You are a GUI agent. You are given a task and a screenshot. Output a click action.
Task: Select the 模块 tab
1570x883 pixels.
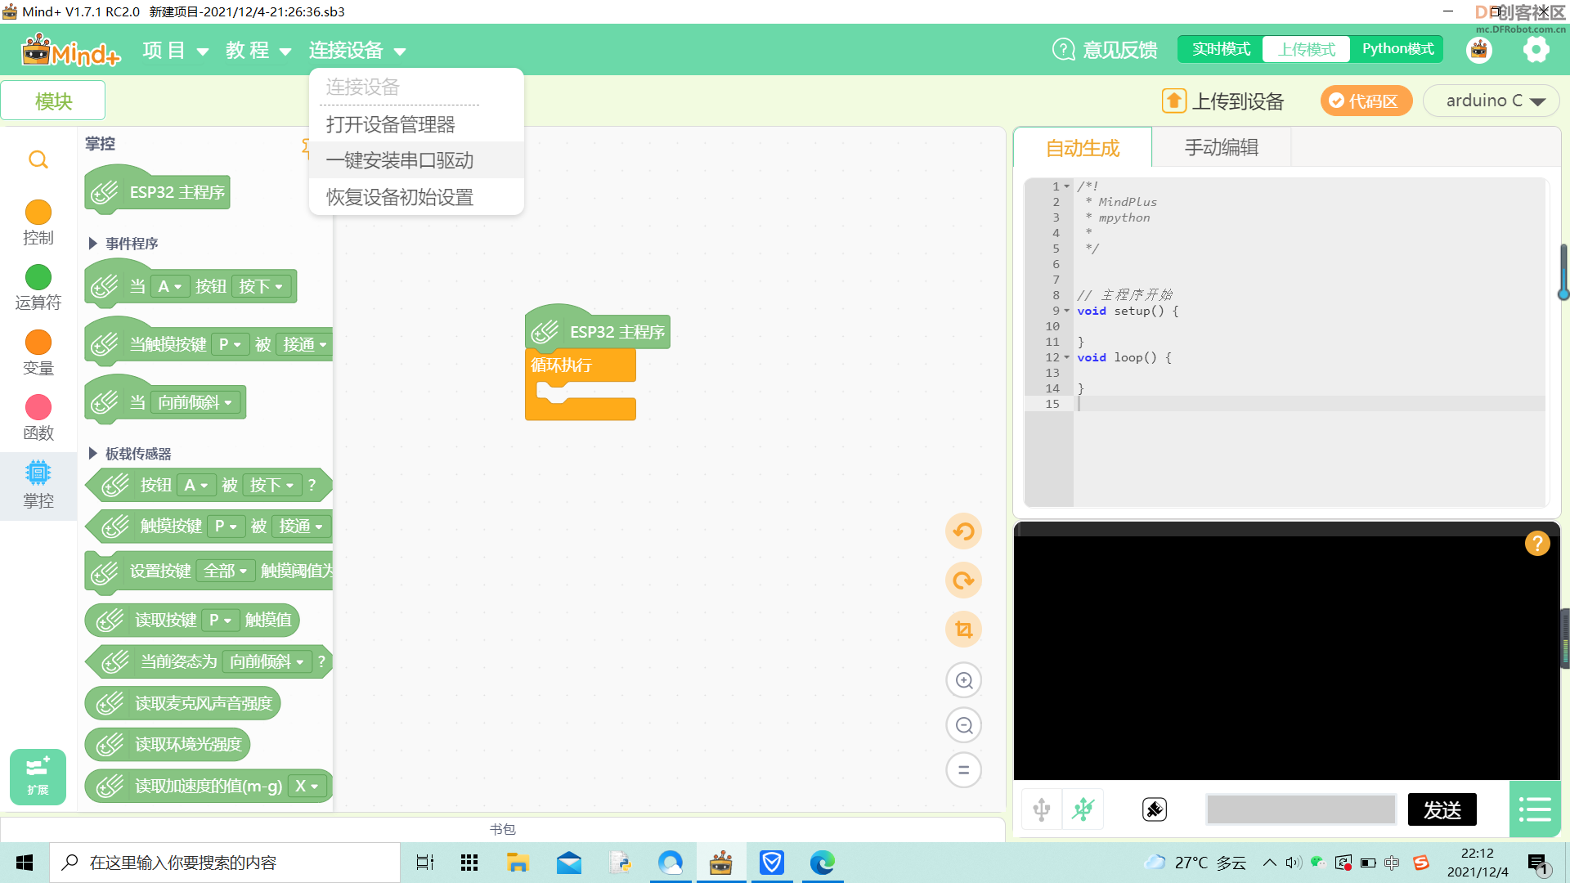(53, 101)
